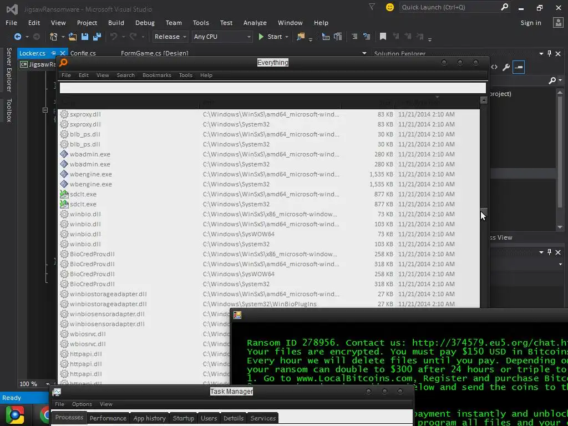
Task: Click the notifications filter flag icon
Action: pyautogui.click(x=372, y=7)
